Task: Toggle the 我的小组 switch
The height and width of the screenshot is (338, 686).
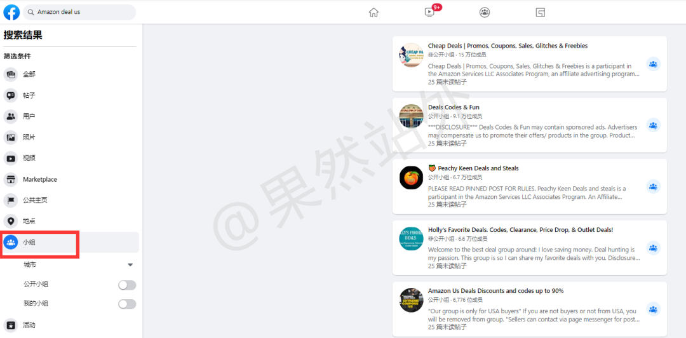Action: pyautogui.click(x=127, y=304)
